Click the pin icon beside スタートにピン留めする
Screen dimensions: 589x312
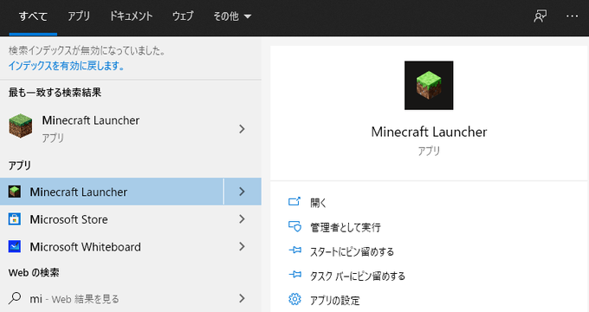pos(294,250)
